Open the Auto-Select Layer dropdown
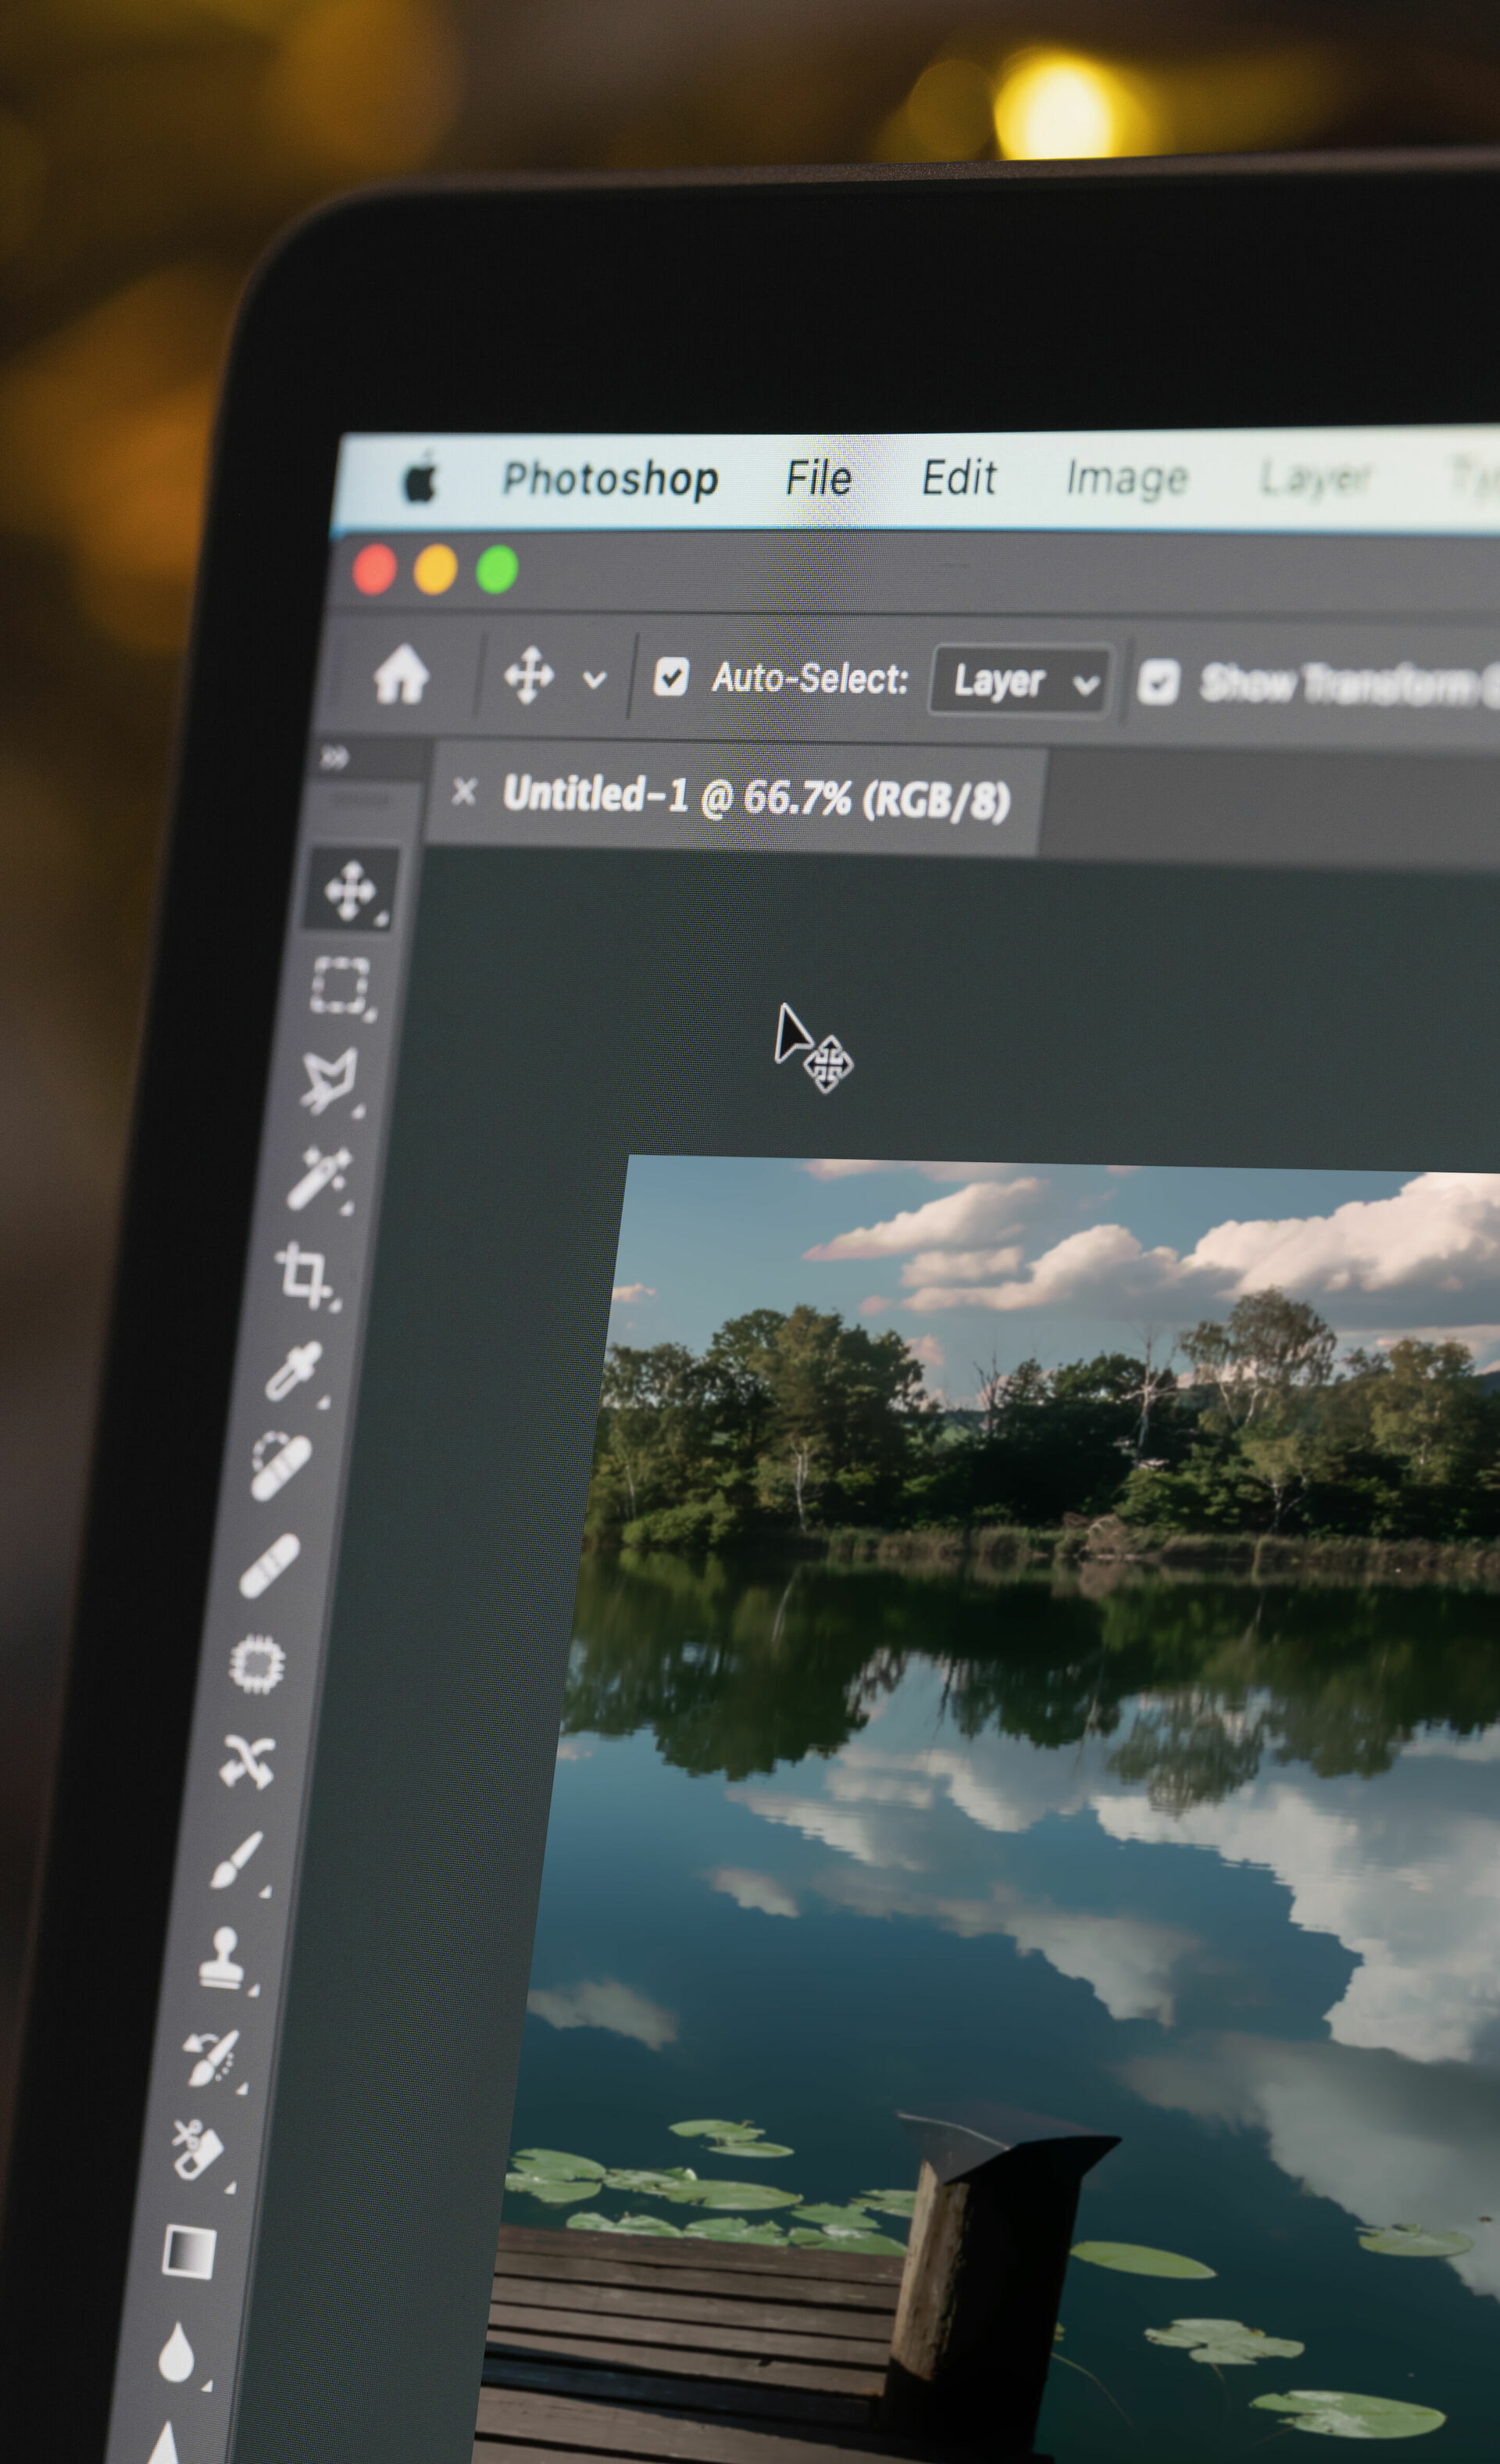The height and width of the screenshot is (2464, 1500). [1019, 681]
